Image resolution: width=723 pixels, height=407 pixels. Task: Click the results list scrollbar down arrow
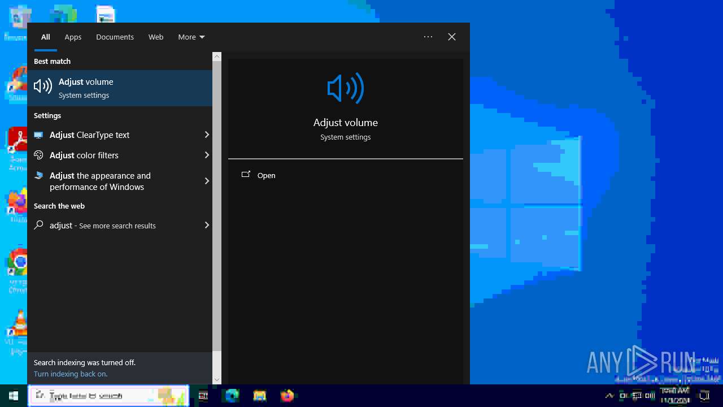click(217, 380)
